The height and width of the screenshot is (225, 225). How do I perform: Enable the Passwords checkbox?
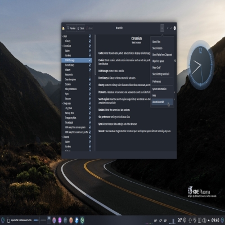click(90, 75)
